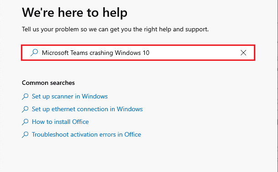This screenshot has height=172, width=278.
Task: Open Set up scanner in Windows
Action: (x=70, y=96)
